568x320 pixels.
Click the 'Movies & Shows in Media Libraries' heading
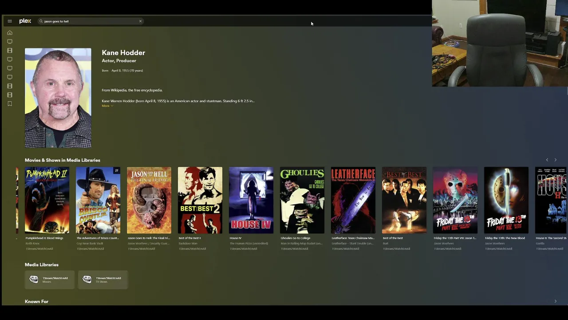point(63,160)
